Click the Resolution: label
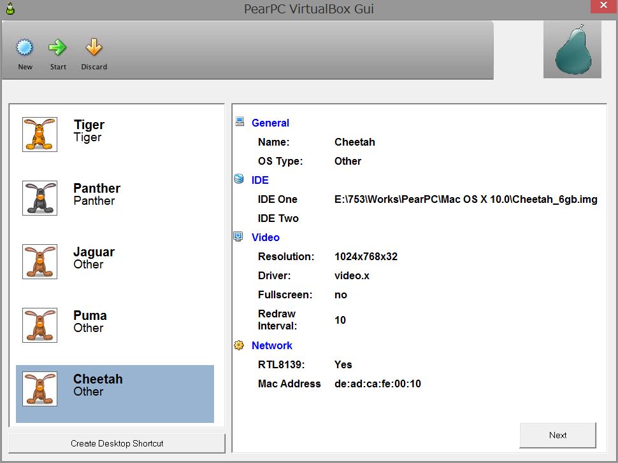 (286, 256)
